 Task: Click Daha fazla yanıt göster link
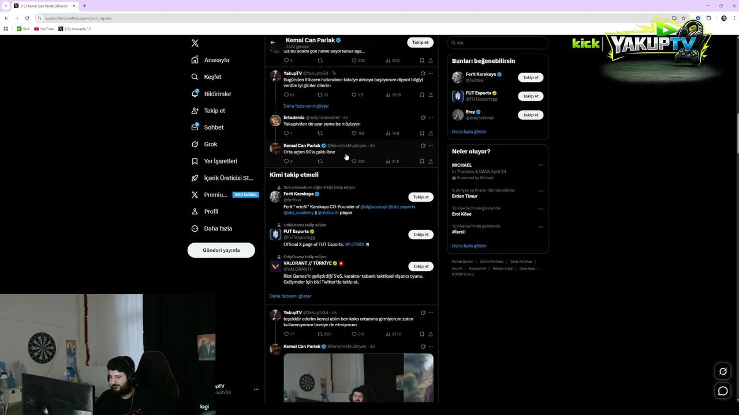tap(306, 106)
